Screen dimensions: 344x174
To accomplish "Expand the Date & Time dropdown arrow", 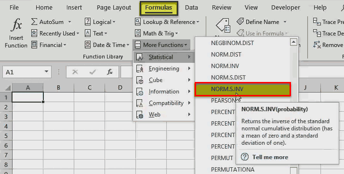I will (128, 45).
